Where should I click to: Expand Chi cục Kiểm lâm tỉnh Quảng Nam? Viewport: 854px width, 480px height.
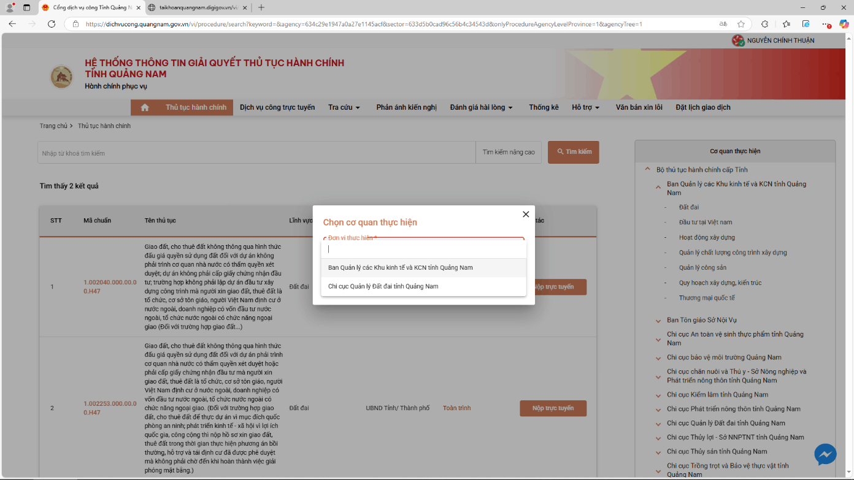coord(658,395)
